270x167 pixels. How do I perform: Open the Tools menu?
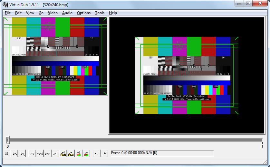point(100,13)
